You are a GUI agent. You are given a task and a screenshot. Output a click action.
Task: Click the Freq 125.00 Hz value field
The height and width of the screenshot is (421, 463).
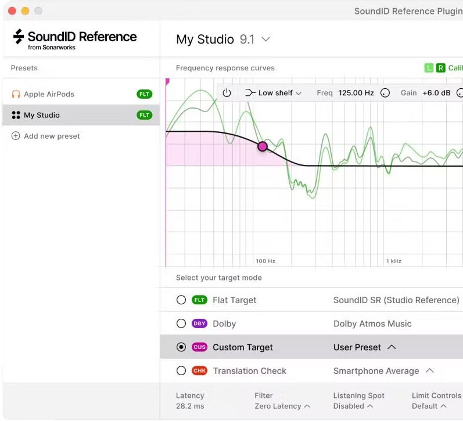point(356,93)
